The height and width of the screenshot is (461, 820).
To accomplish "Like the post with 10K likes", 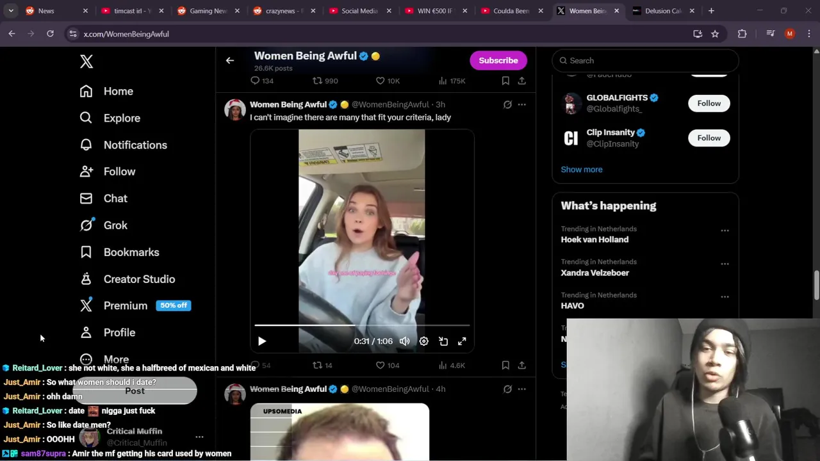I will click(x=387, y=81).
